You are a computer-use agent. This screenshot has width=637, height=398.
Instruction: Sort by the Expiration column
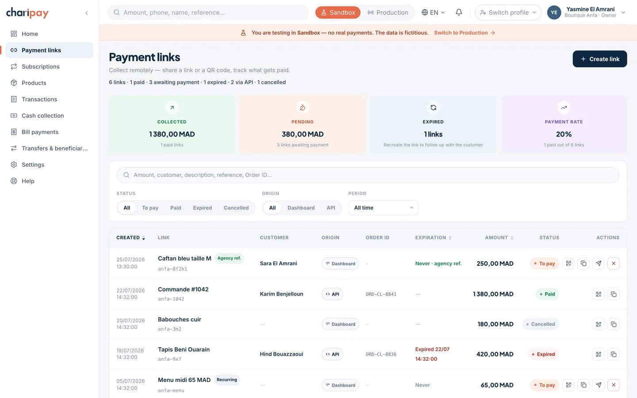pos(433,238)
